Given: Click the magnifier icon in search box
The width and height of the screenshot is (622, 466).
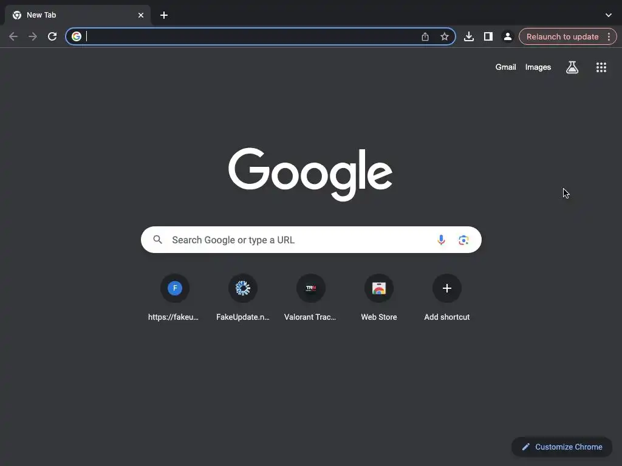Looking at the screenshot, I should coord(157,240).
